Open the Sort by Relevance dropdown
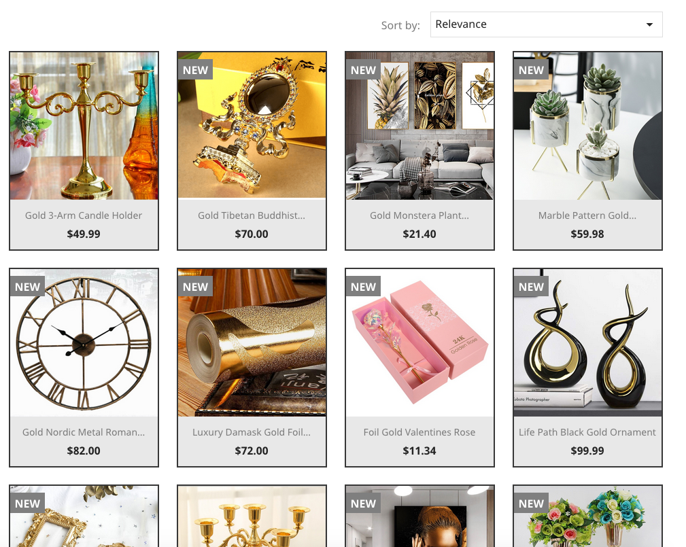This screenshot has height=547, width=686. (546, 24)
